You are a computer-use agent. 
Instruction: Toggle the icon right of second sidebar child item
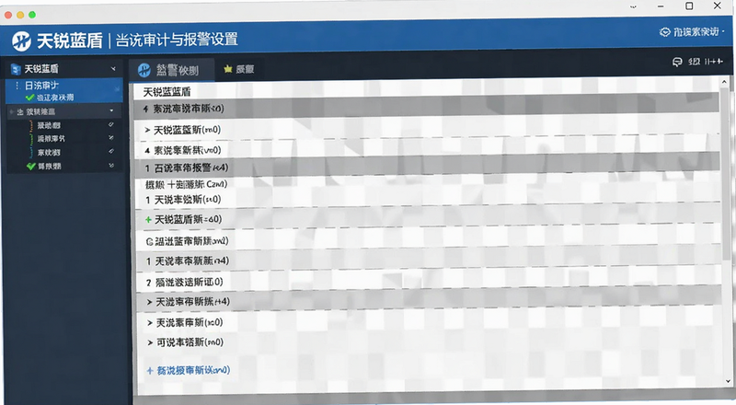[111, 138]
